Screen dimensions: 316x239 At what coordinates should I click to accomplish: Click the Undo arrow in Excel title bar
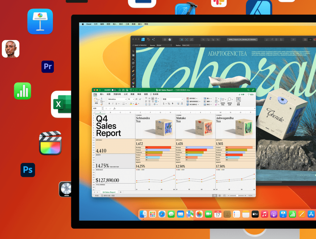tap(131, 90)
